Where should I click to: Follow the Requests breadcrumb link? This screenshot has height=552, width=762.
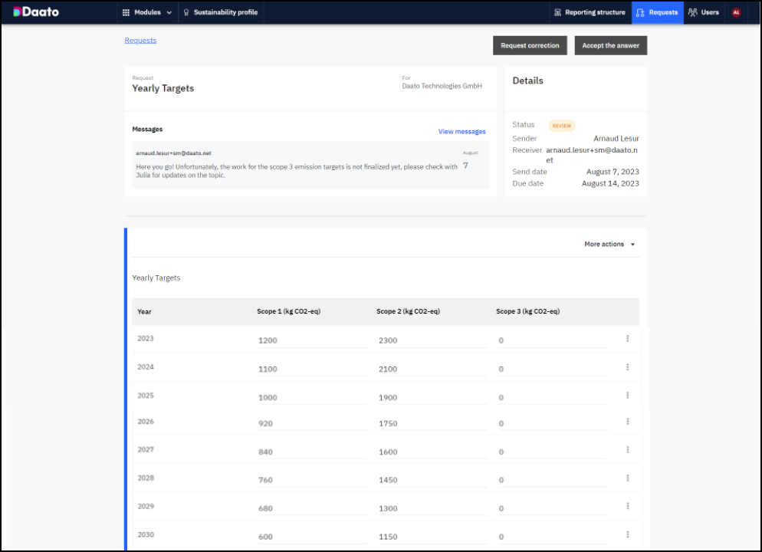point(140,41)
